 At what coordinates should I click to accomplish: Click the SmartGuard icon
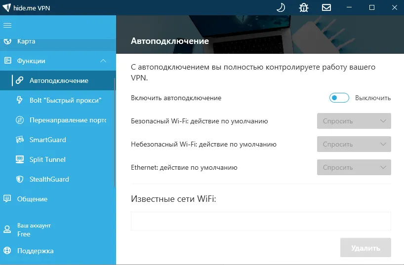20,140
